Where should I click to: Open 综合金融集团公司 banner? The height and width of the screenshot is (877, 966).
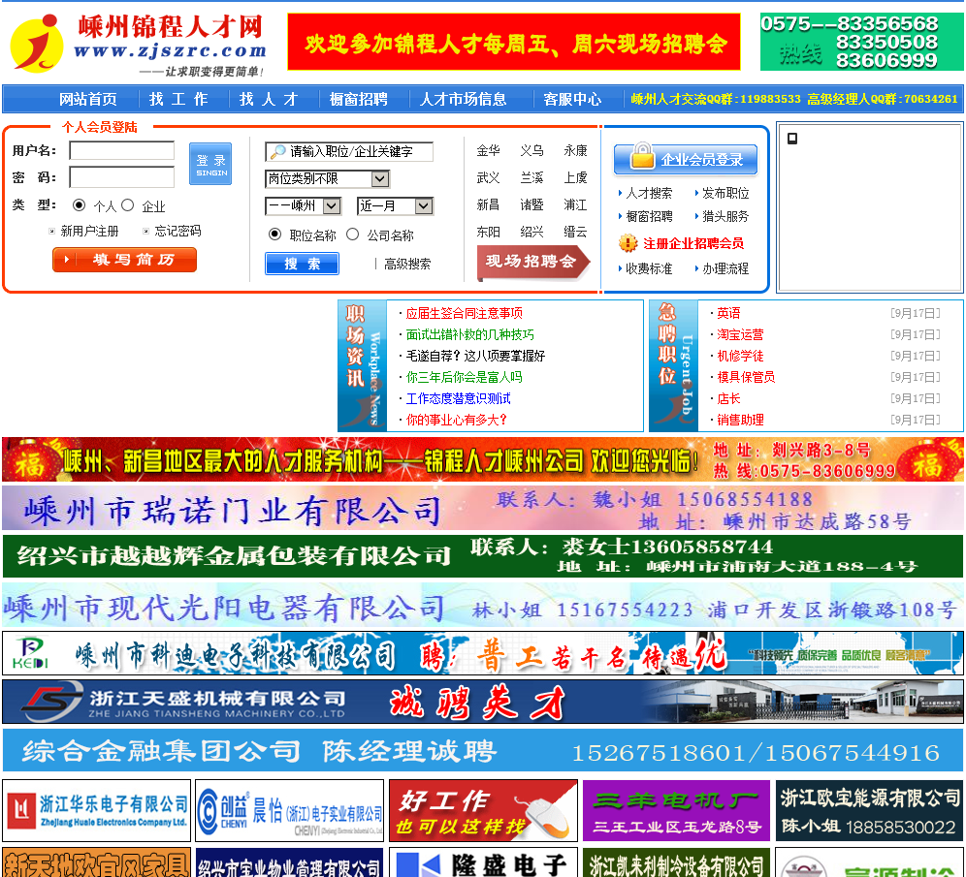pyautogui.click(x=483, y=750)
